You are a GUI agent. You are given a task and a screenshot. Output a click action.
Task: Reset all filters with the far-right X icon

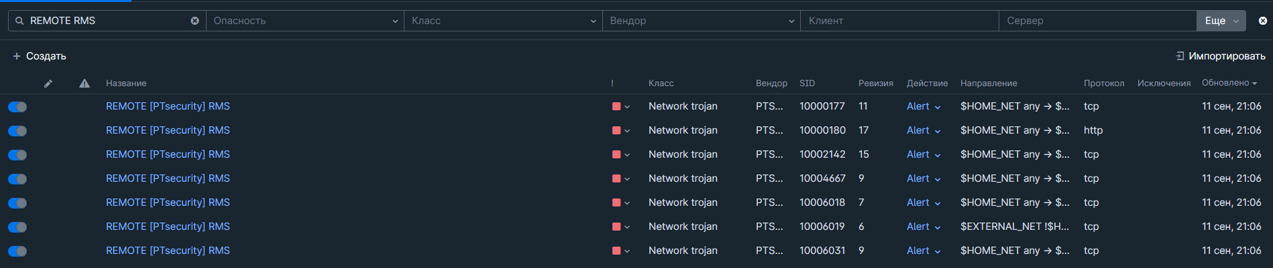[1262, 21]
